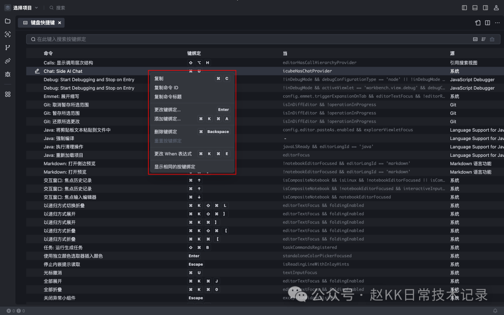Open the debug bug icon in sidebar
504x315 pixels.
pos(7,74)
